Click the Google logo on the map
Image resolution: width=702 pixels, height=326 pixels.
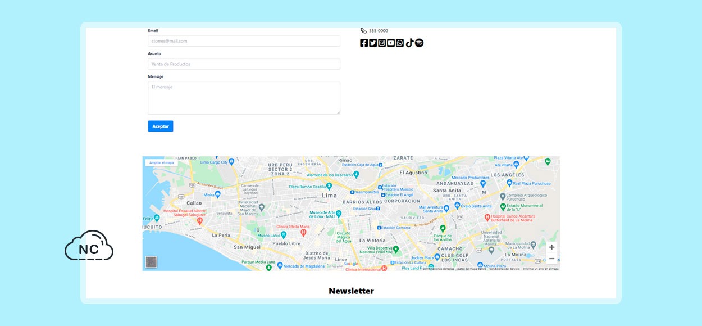pos(351,264)
